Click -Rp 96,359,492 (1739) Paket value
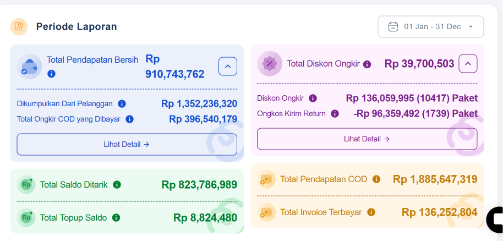The image size is (503, 241). [x=415, y=113]
